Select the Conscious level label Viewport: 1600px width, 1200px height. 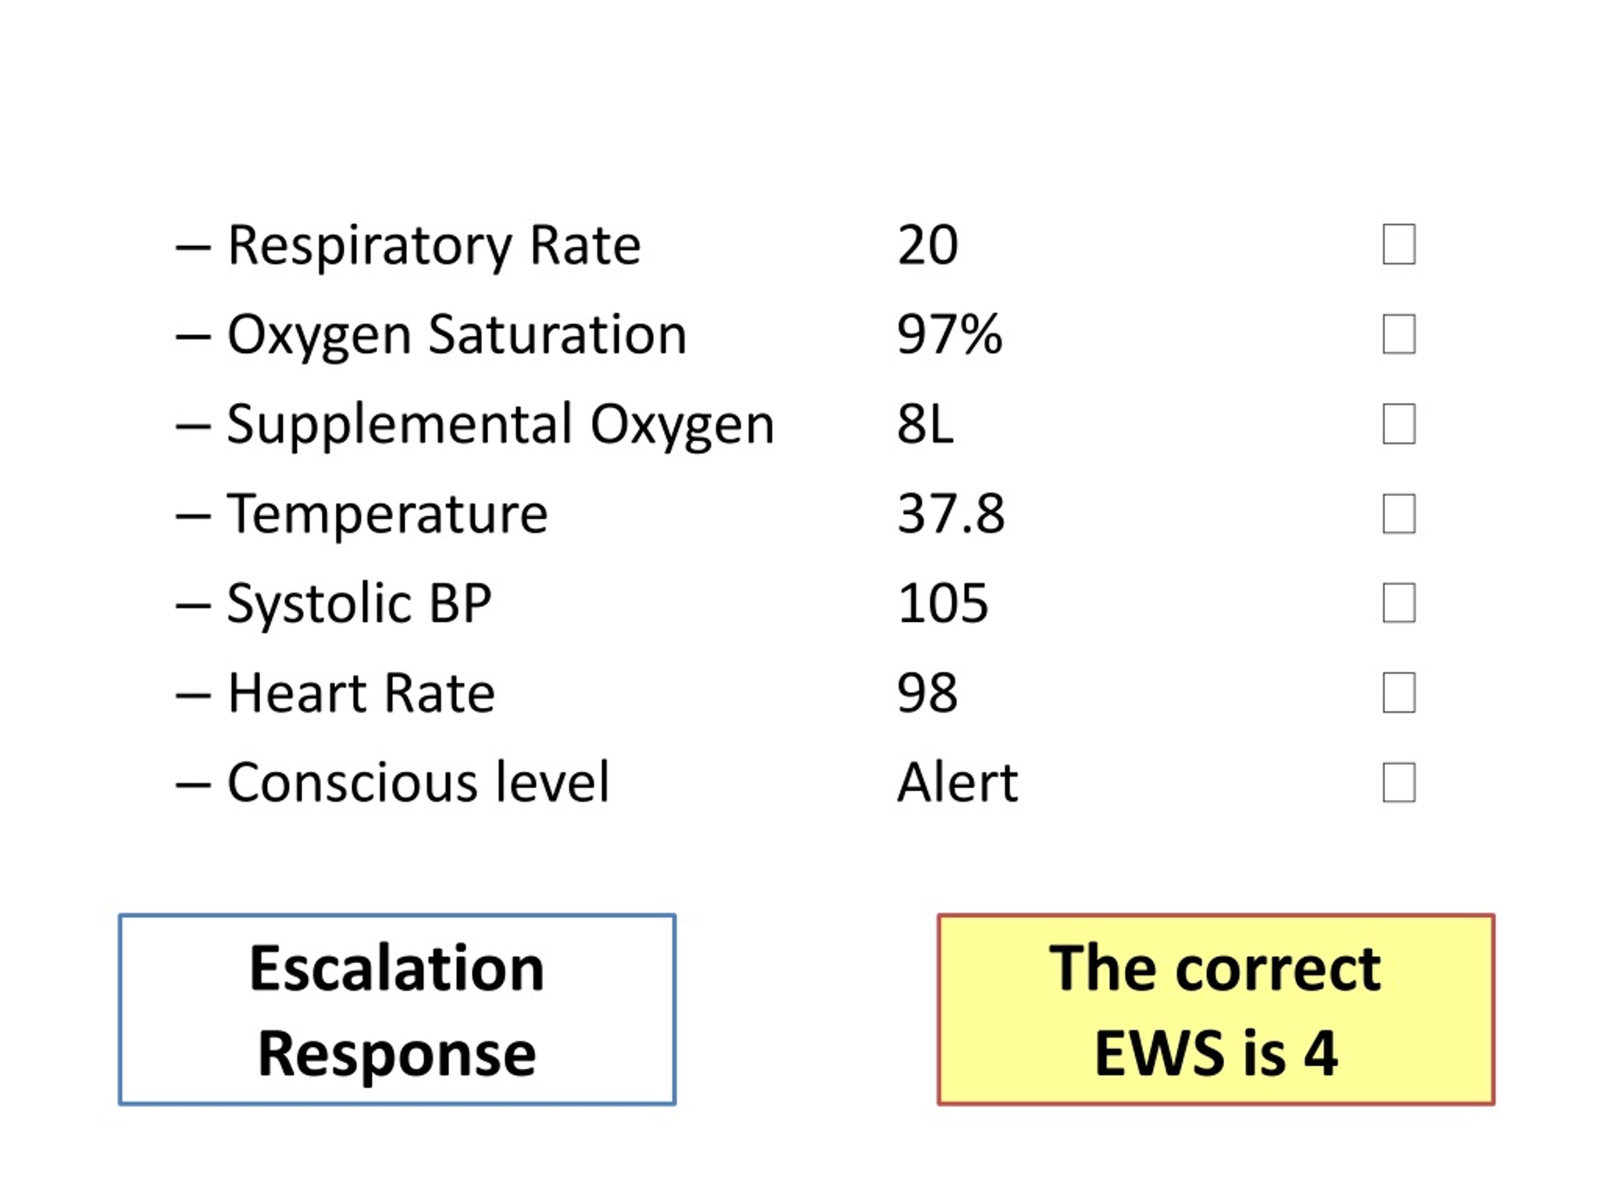(419, 782)
